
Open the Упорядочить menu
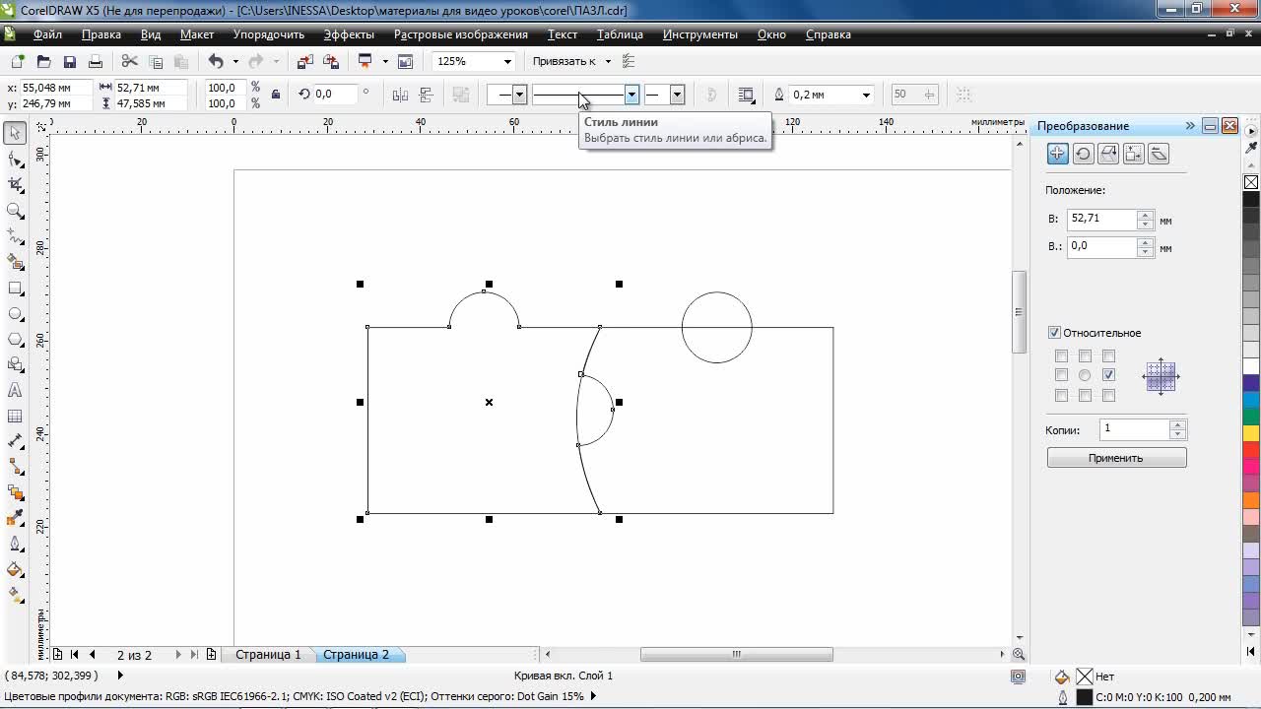point(269,34)
